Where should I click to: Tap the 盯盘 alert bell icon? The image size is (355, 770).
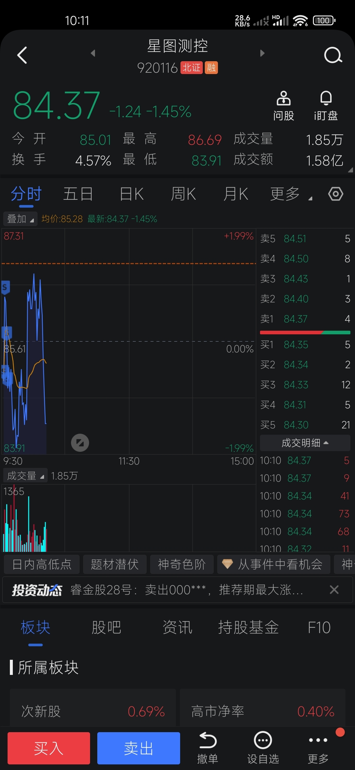pyautogui.click(x=326, y=106)
